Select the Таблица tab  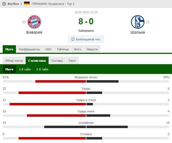point(62,49)
